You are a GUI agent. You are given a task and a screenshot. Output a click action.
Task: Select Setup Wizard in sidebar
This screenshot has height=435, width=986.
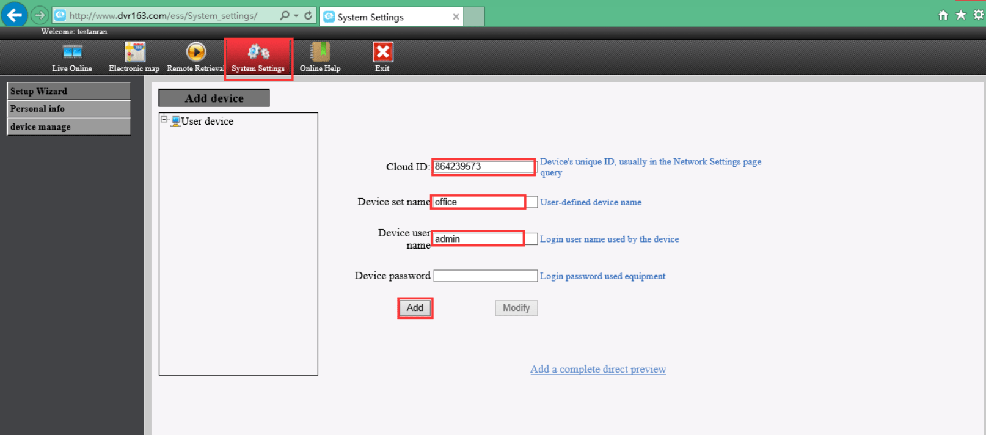click(68, 91)
